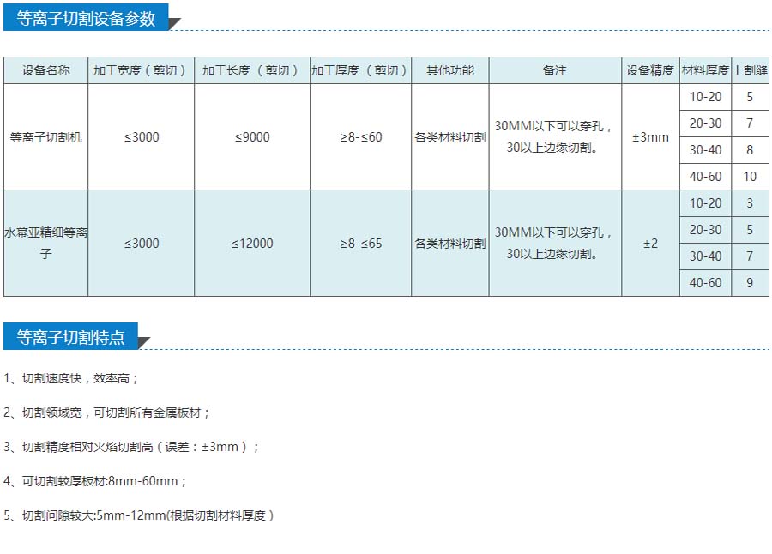The height and width of the screenshot is (554, 772).
Task: Select the 设备精度 column header
Action: pyautogui.click(x=650, y=70)
